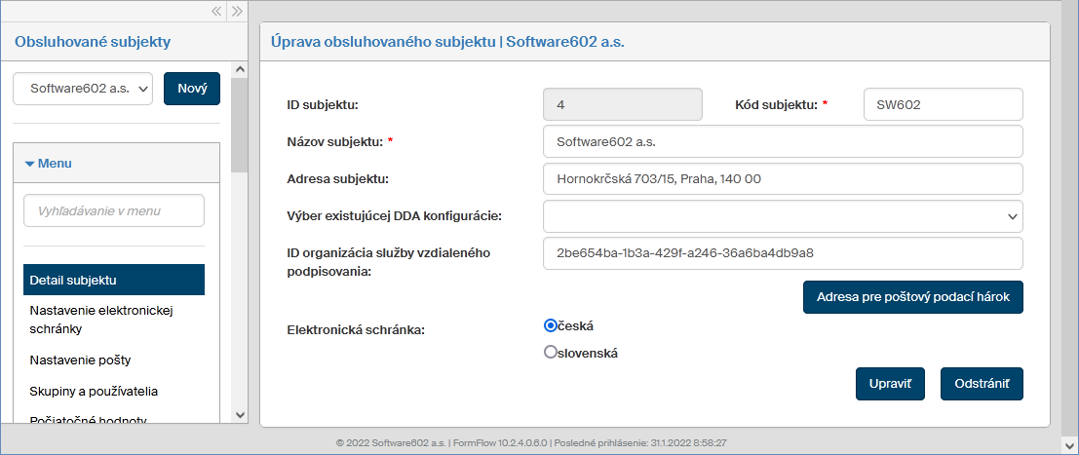Image resolution: width=1079 pixels, height=455 pixels.
Task: Collapse the Menu section triangle
Action: coord(30,164)
